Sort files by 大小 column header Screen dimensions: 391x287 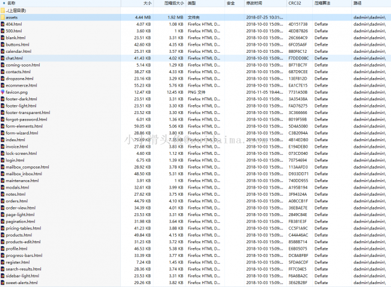147,3
